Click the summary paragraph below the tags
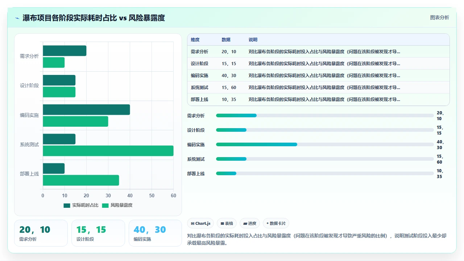 click(317, 239)
